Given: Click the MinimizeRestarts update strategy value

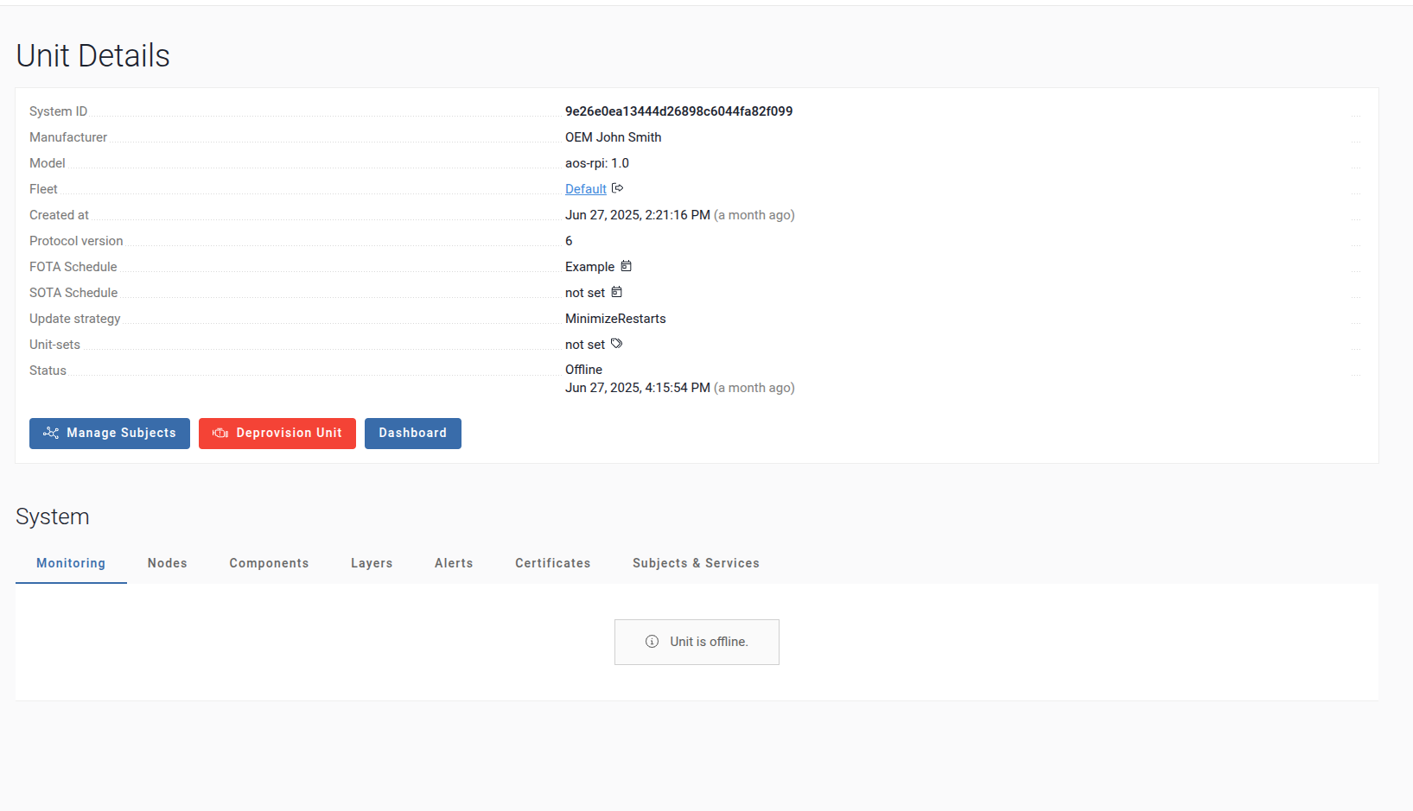Looking at the screenshot, I should click(615, 319).
